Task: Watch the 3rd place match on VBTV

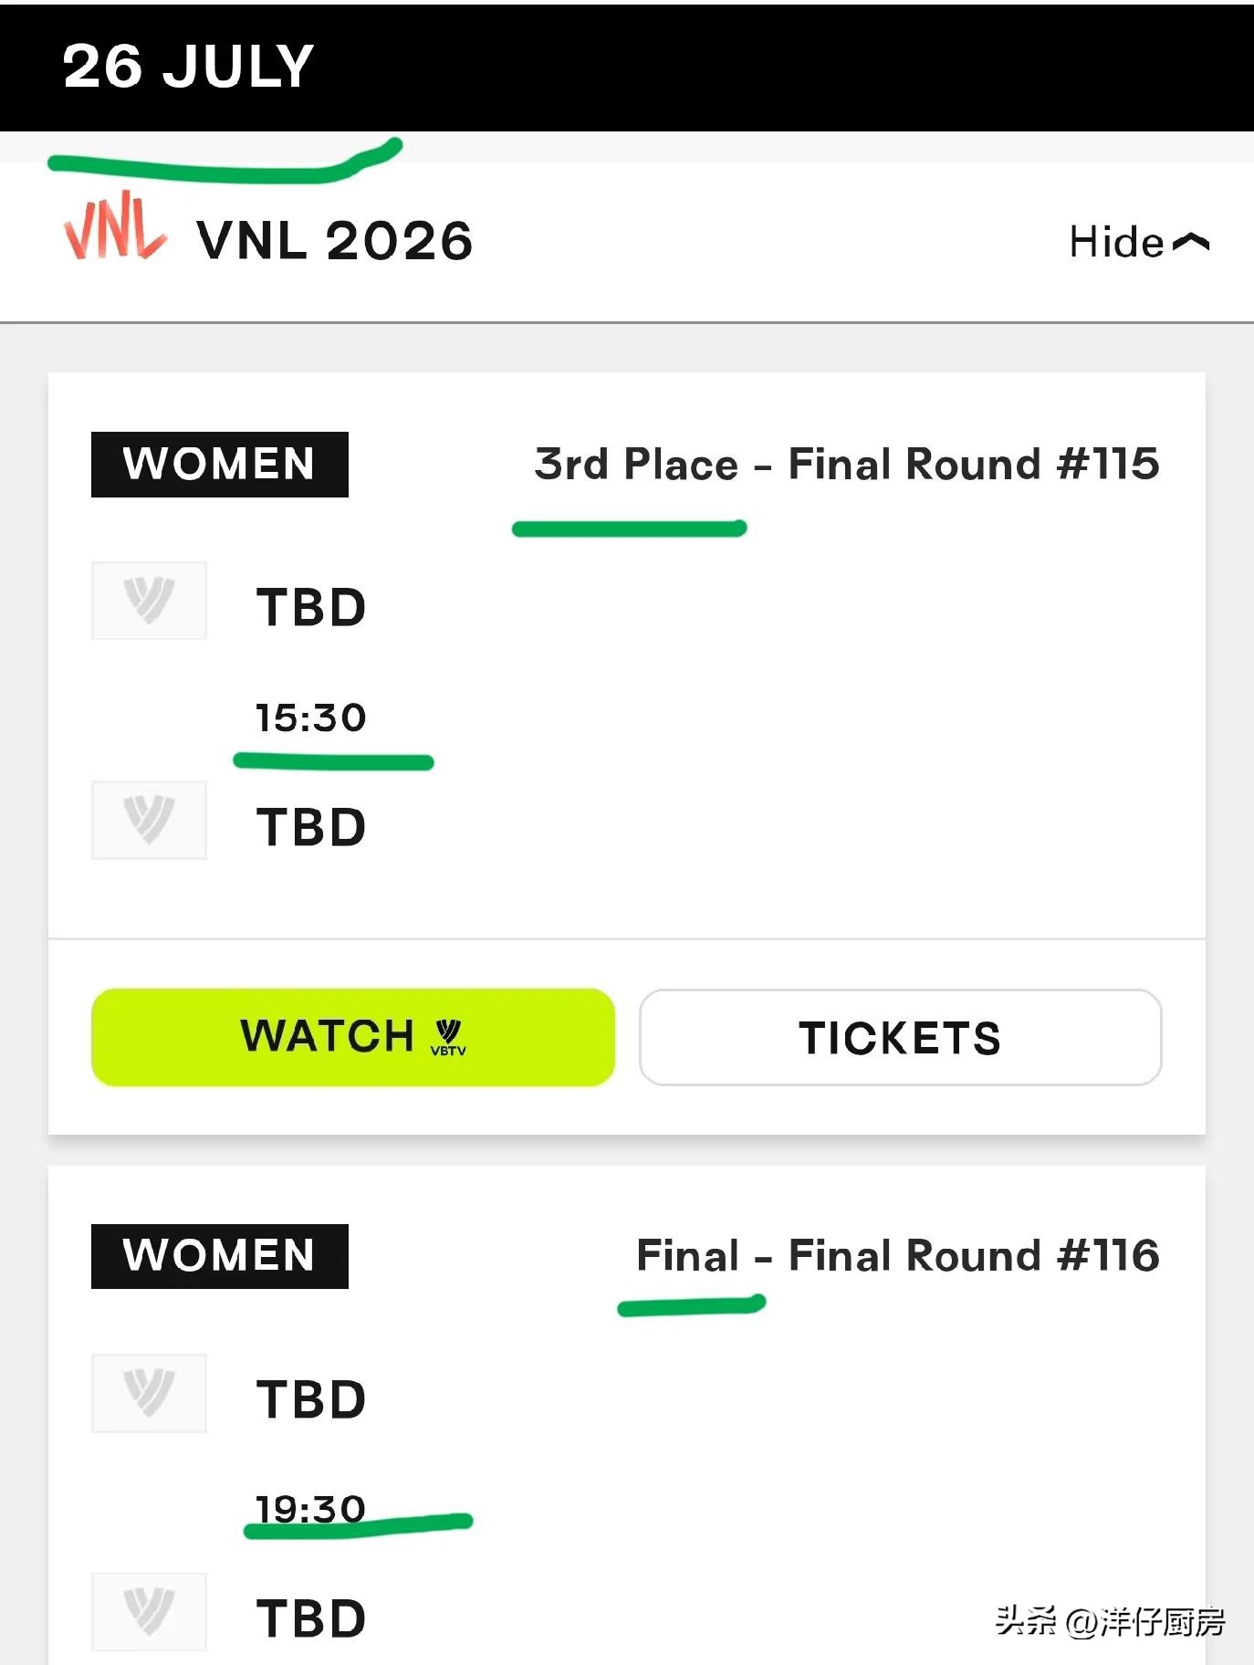Action: point(353,1037)
